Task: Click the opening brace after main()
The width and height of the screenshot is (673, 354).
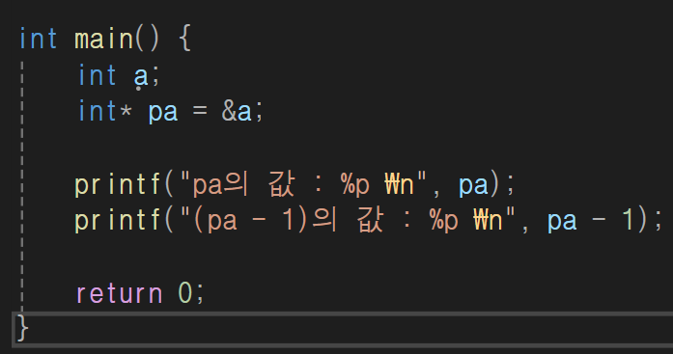Action: [x=184, y=39]
